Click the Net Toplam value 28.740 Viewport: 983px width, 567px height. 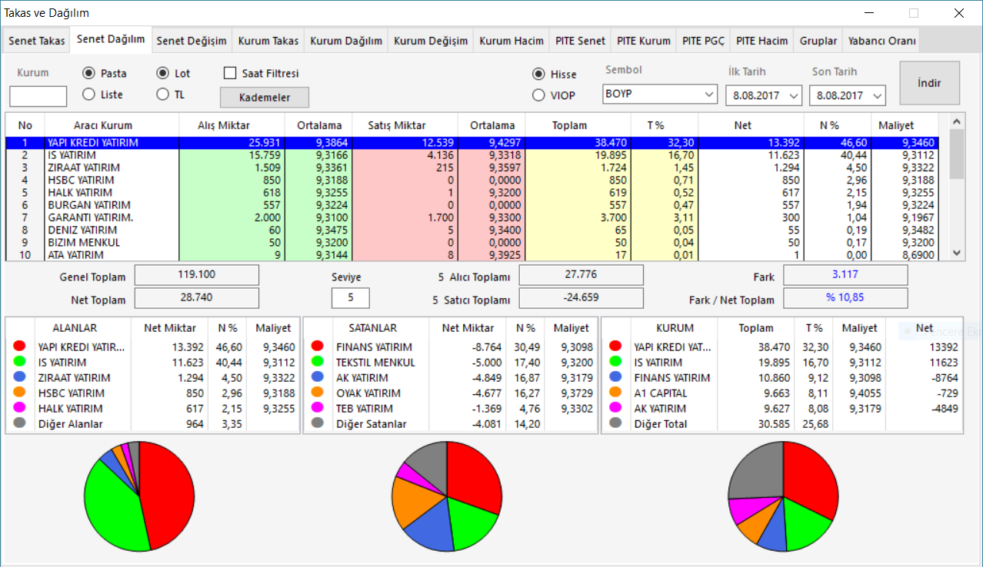tap(197, 298)
